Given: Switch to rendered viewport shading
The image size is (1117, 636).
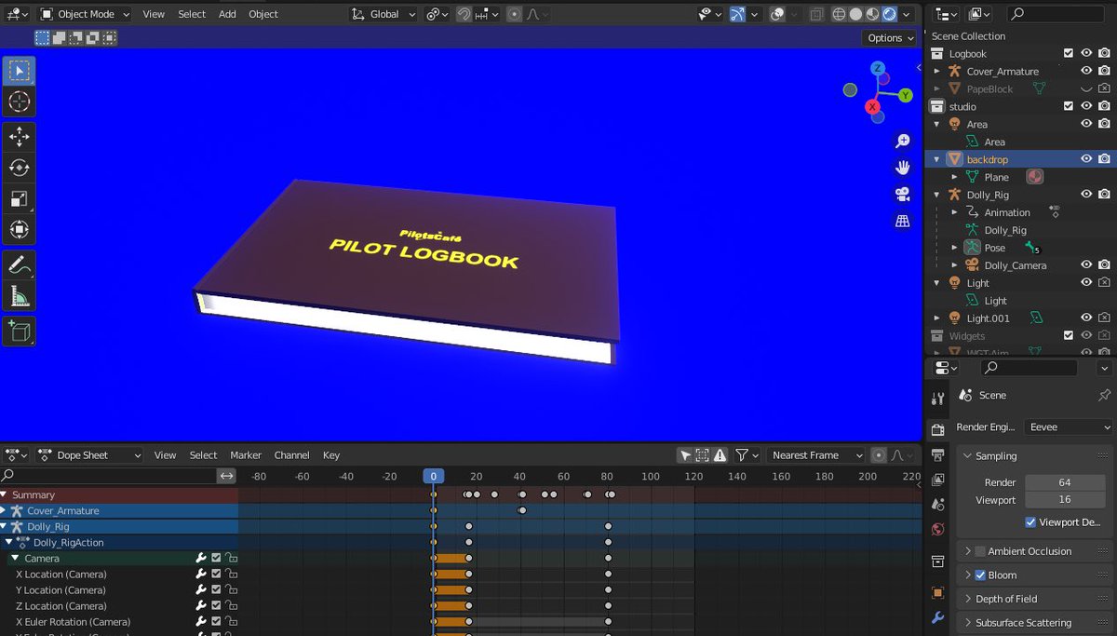Looking at the screenshot, I should pyautogui.click(x=889, y=14).
